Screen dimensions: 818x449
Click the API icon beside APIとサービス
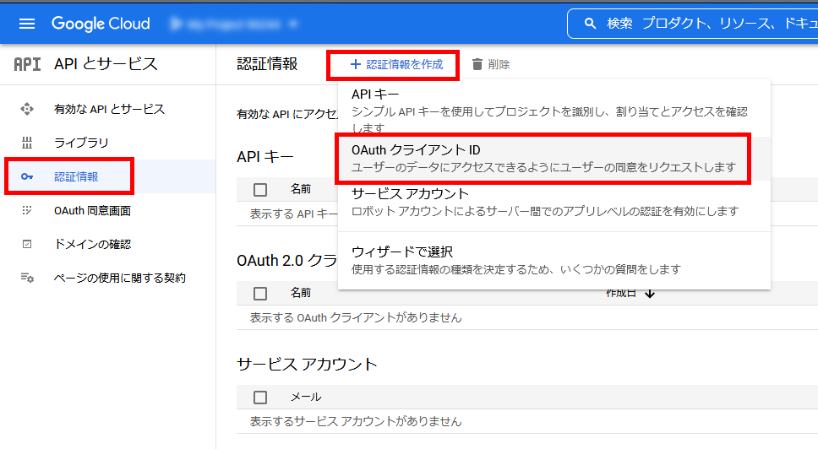pos(27,64)
